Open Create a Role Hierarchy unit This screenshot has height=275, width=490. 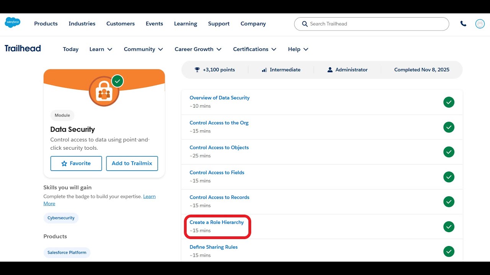pyautogui.click(x=217, y=222)
